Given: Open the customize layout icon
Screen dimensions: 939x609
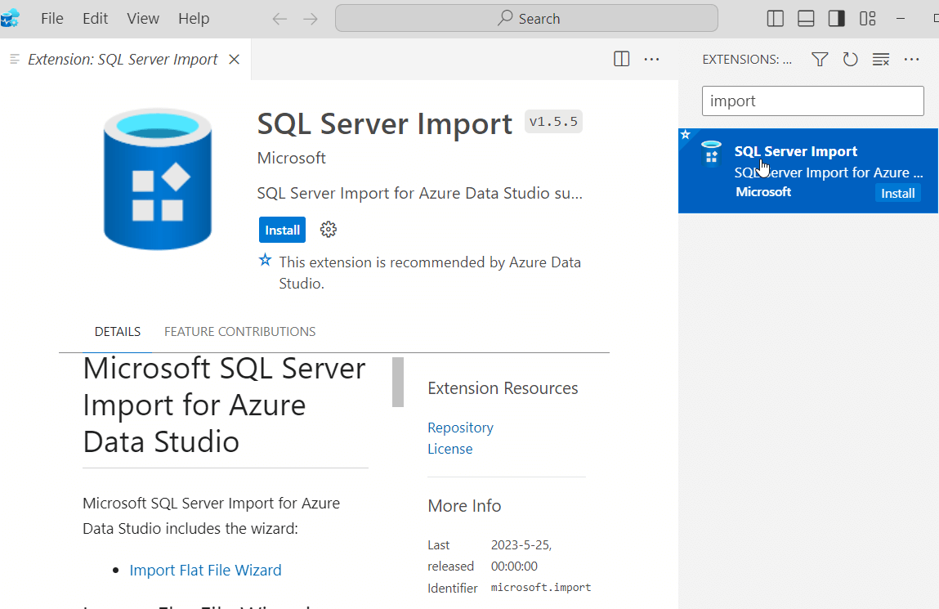Looking at the screenshot, I should coord(867,18).
